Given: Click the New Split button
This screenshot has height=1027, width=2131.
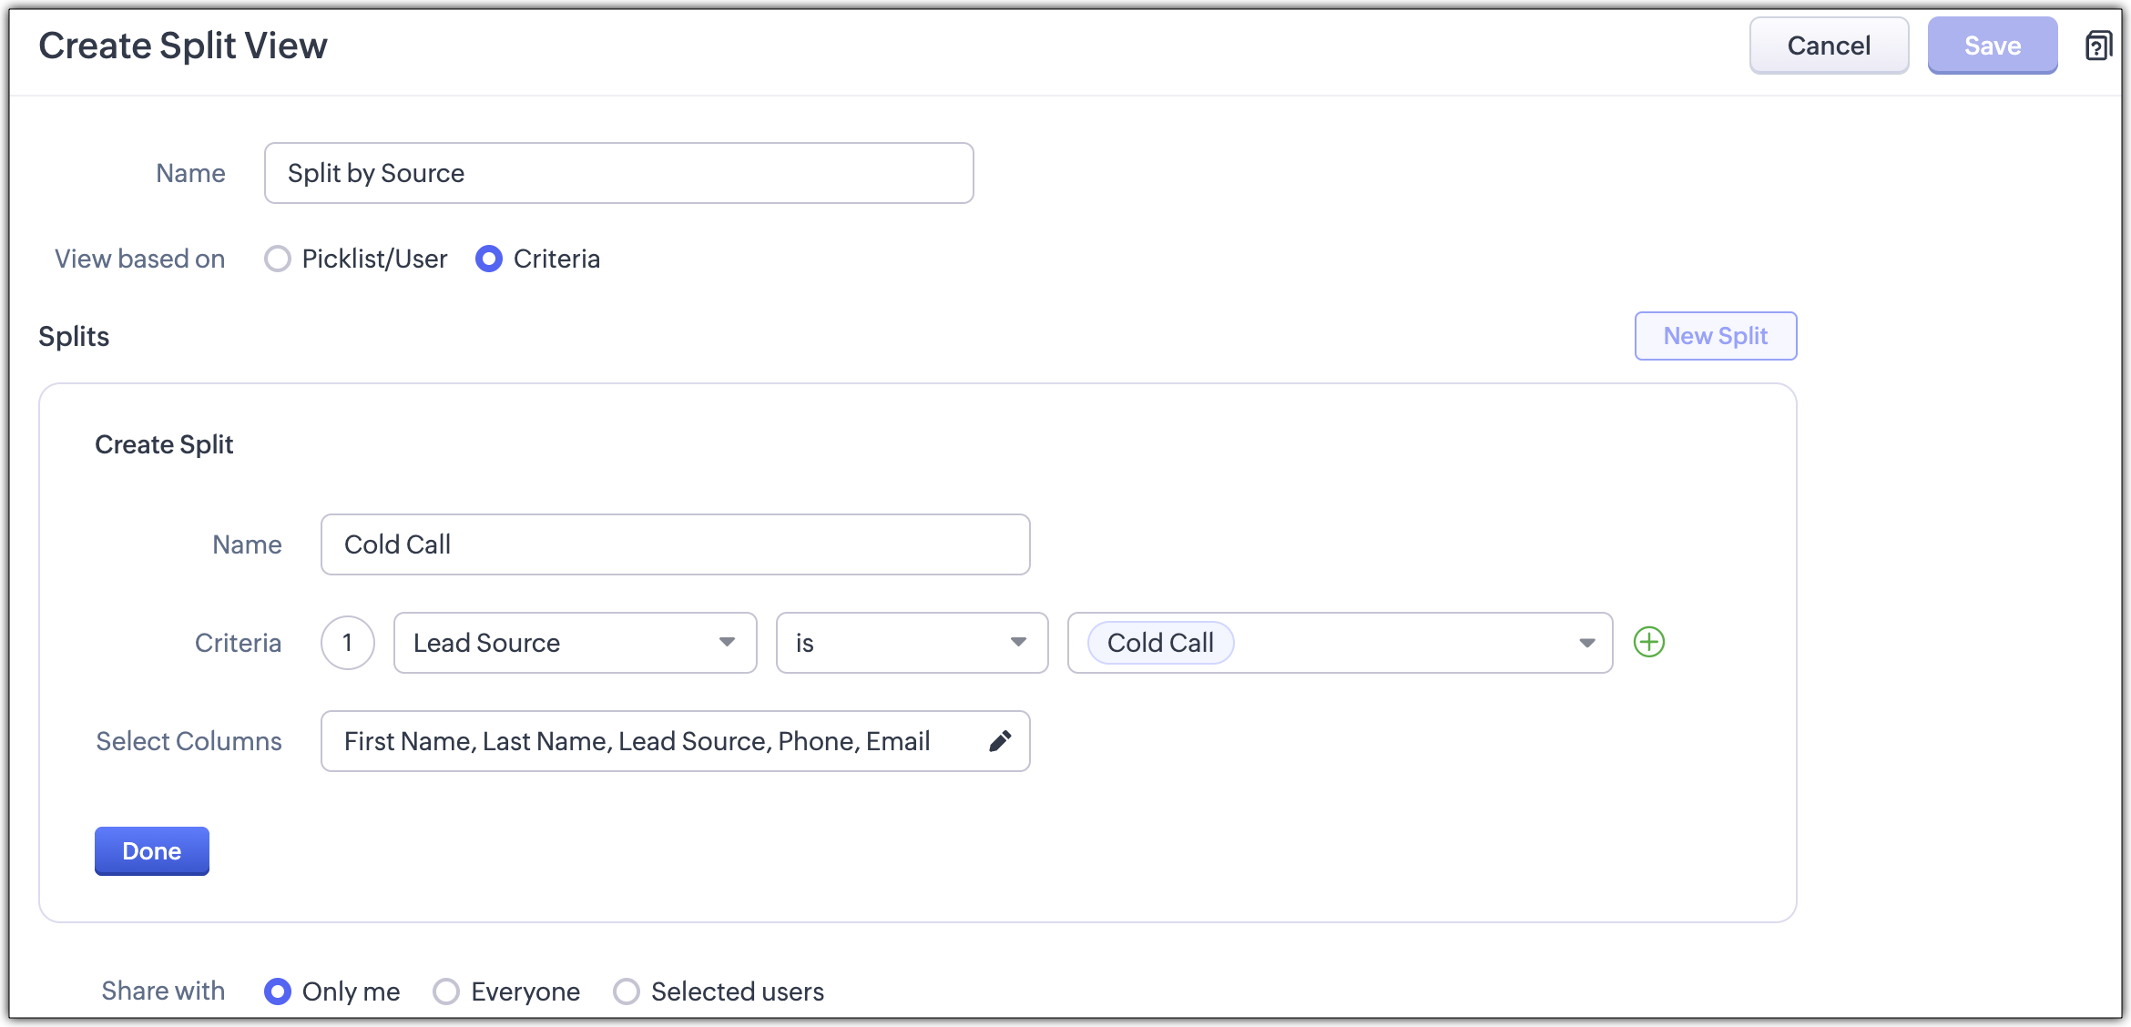Looking at the screenshot, I should tap(1715, 336).
